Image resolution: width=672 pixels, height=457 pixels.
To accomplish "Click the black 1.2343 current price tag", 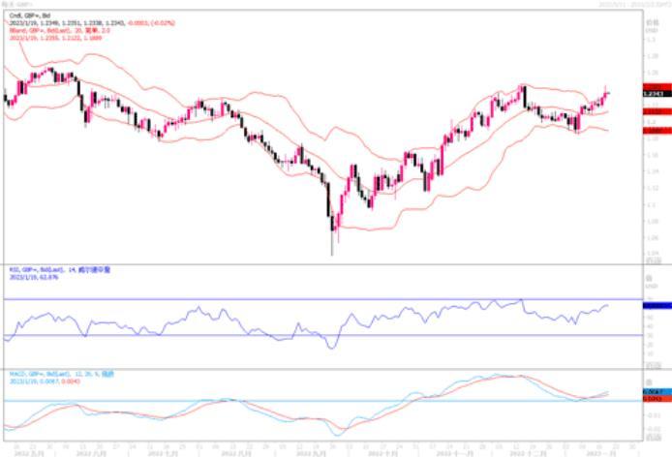I will click(x=655, y=94).
